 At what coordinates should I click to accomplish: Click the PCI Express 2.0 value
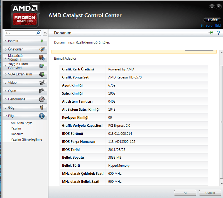coord(119,126)
